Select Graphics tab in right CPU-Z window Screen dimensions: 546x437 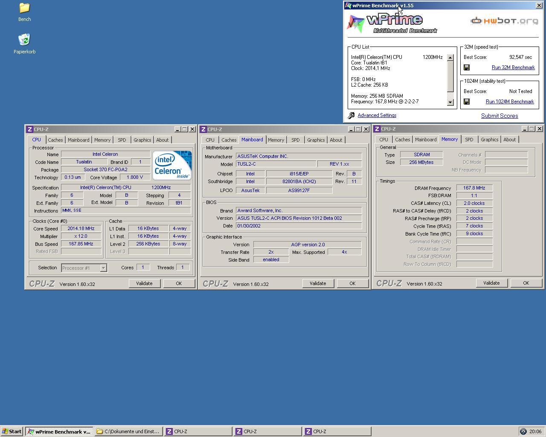(489, 140)
